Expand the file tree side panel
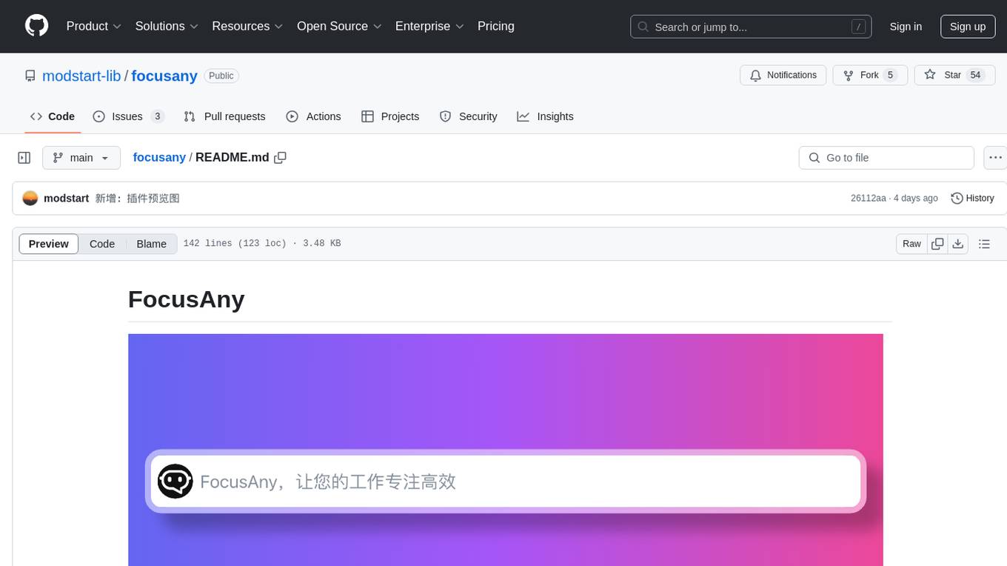Screen dimensions: 1007x566 coord(24,158)
